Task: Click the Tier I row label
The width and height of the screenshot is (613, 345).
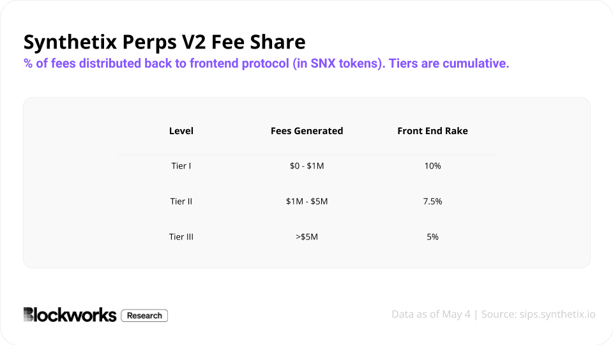Action: 181,166
